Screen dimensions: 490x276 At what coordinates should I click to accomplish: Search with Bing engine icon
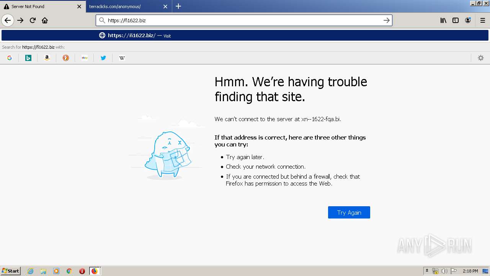(28, 58)
